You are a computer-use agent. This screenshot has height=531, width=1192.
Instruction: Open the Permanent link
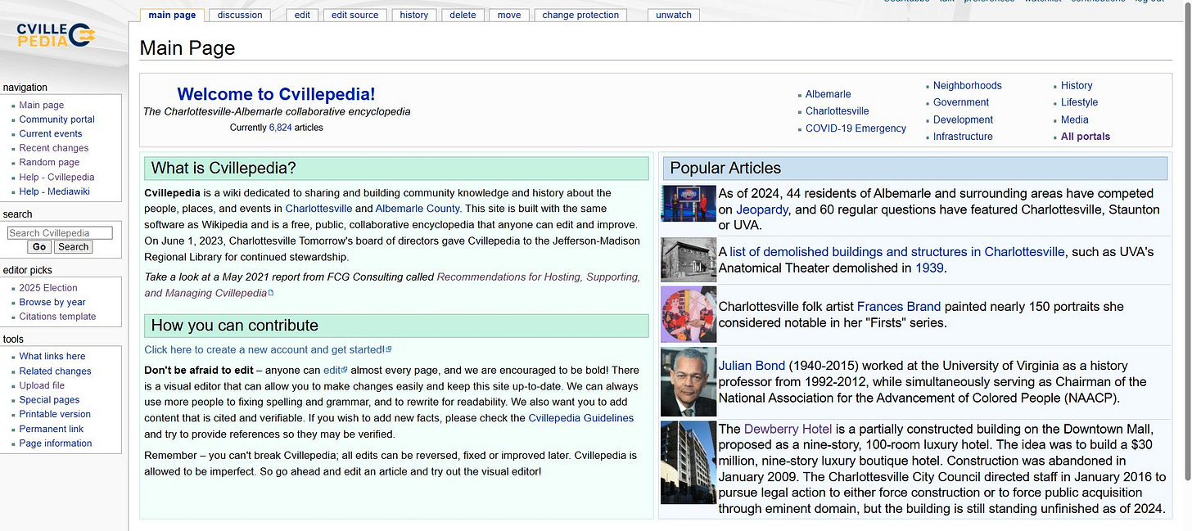click(52, 429)
